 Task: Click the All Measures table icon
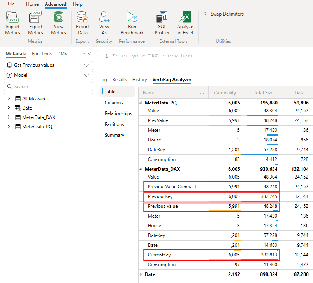tap(18, 99)
